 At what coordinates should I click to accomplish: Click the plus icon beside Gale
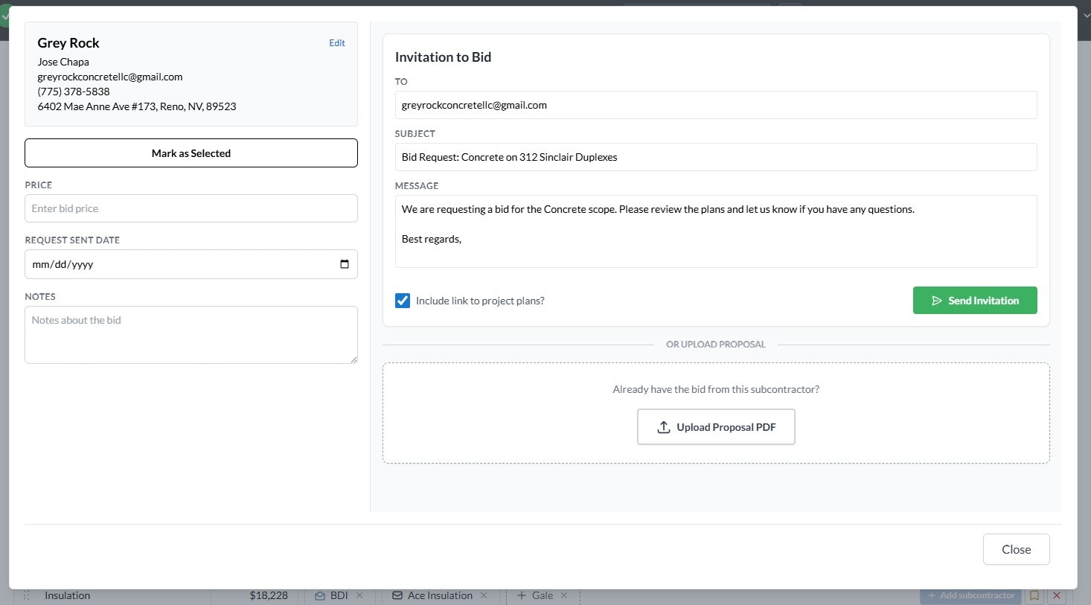pyautogui.click(x=522, y=595)
